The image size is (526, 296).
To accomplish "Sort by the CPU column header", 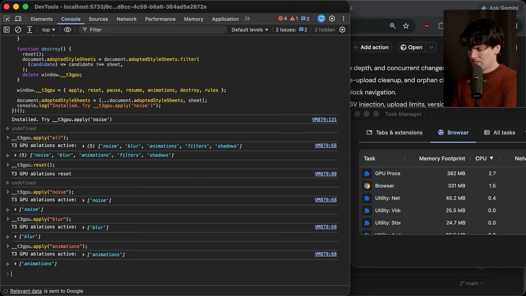I will (484, 159).
